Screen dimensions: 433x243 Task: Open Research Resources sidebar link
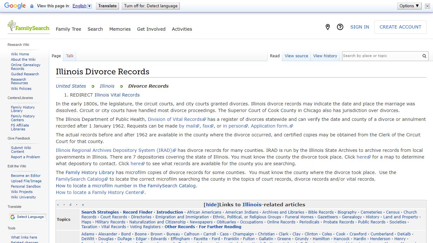coord(19,81)
